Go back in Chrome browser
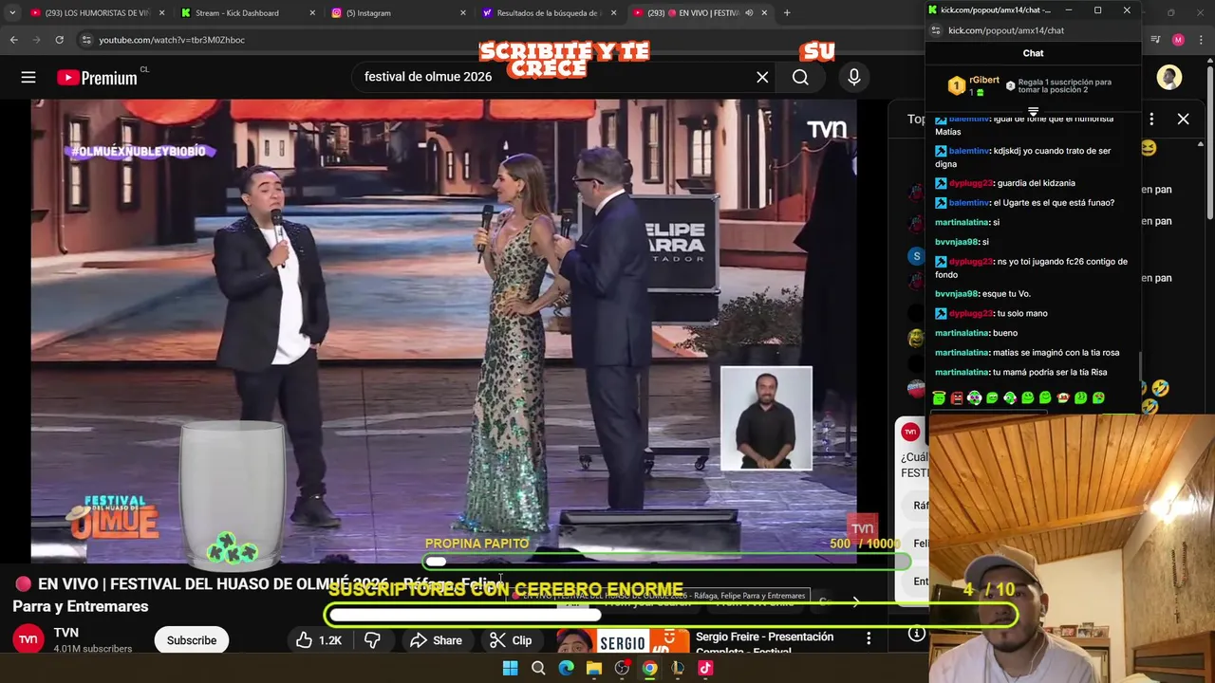The width and height of the screenshot is (1215, 683). point(13,40)
